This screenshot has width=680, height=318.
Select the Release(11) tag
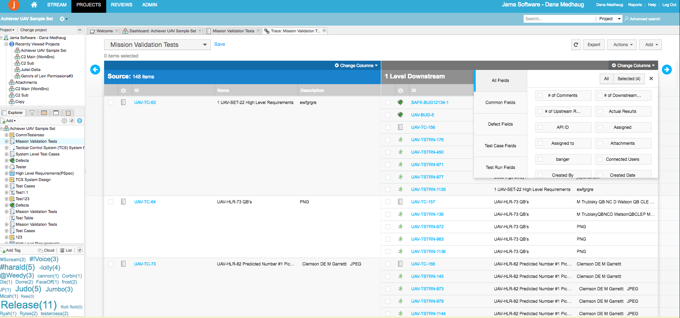pyautogui.click(x=29, y=305)
